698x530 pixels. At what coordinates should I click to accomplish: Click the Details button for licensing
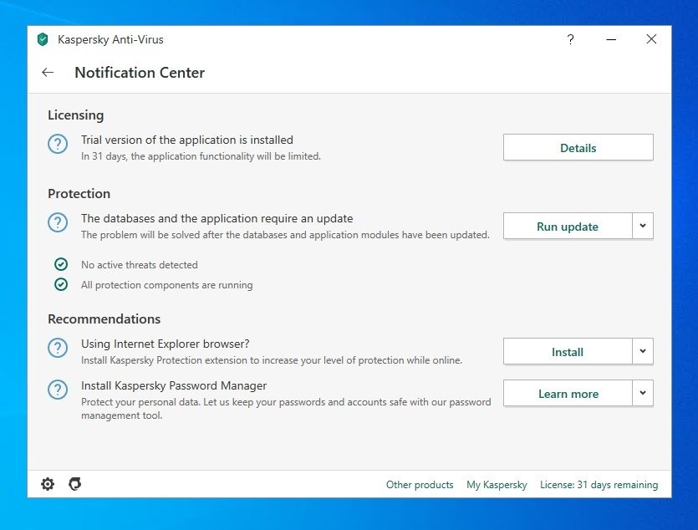(578, 147)
